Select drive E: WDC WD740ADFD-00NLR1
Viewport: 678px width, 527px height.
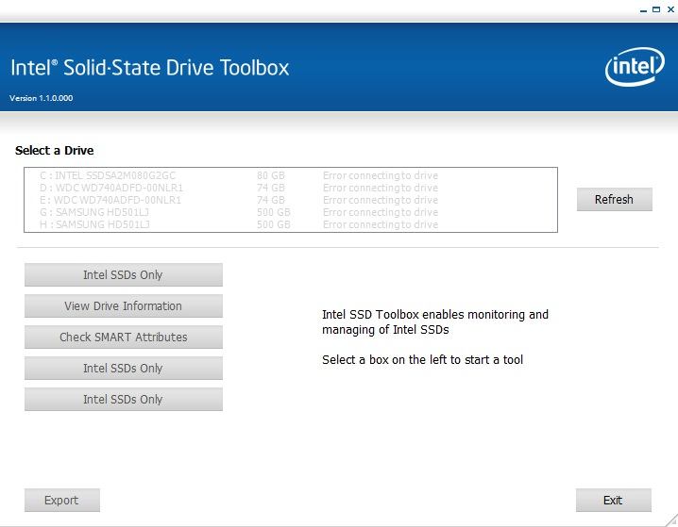click(x=291, y=200)
